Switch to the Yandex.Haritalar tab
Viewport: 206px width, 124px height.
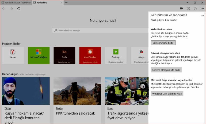click(x=16, y=2)
